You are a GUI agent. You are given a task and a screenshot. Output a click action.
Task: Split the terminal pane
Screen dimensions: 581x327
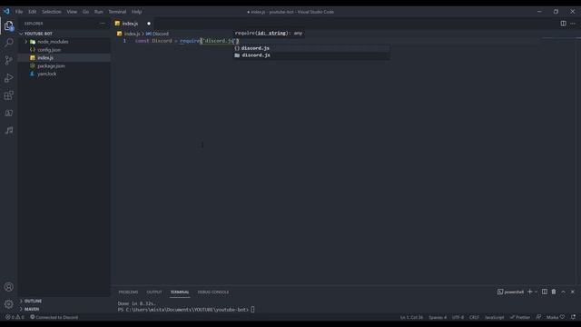tap(545, 292)
